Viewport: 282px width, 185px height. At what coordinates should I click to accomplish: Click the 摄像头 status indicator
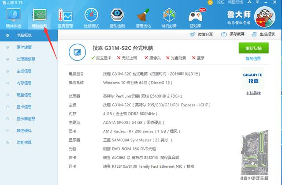click(152, 58)
